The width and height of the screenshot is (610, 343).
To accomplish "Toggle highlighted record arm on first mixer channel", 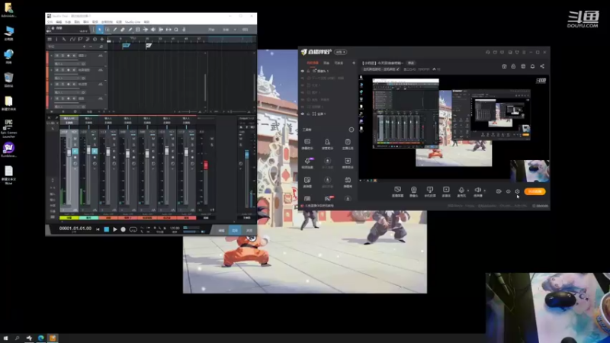I will point(75,151).
